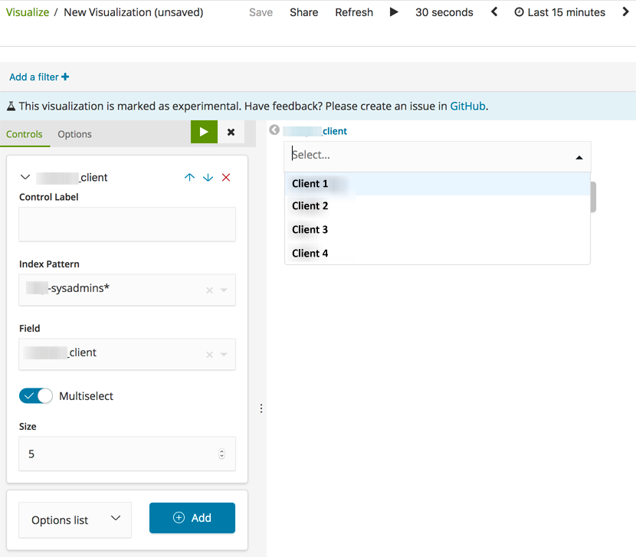Viewport: 636px width, 557px height.
Task: Discard changes with the X button
Action: point(231,132)
